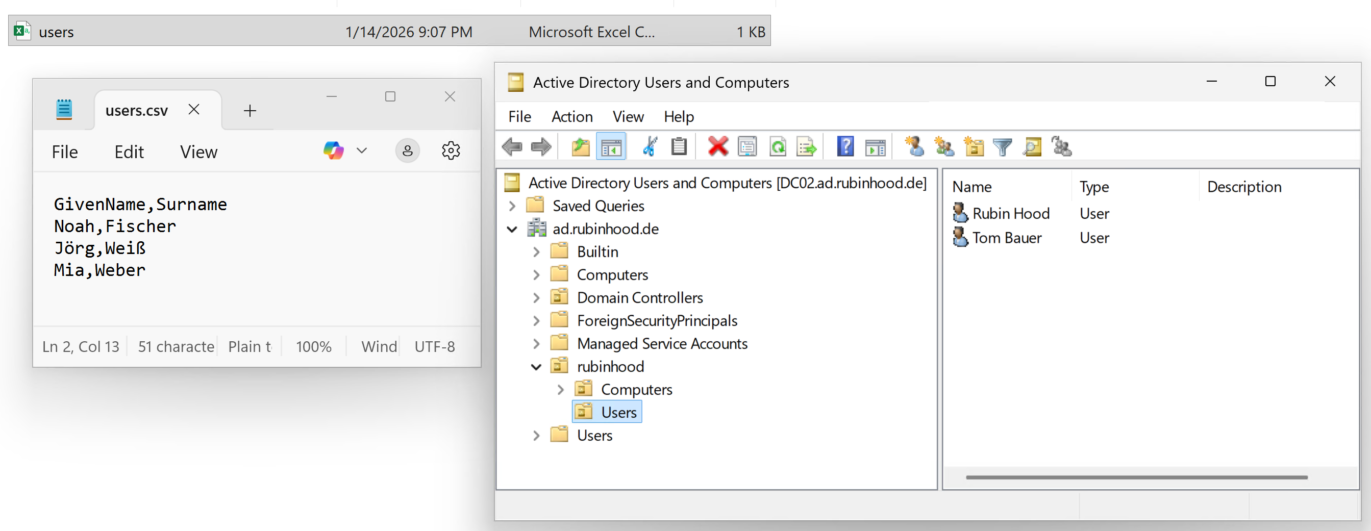This screenshot has height=531, width=1371.
Task: Click the blue Help question mark icon
Action: (844, 146)
